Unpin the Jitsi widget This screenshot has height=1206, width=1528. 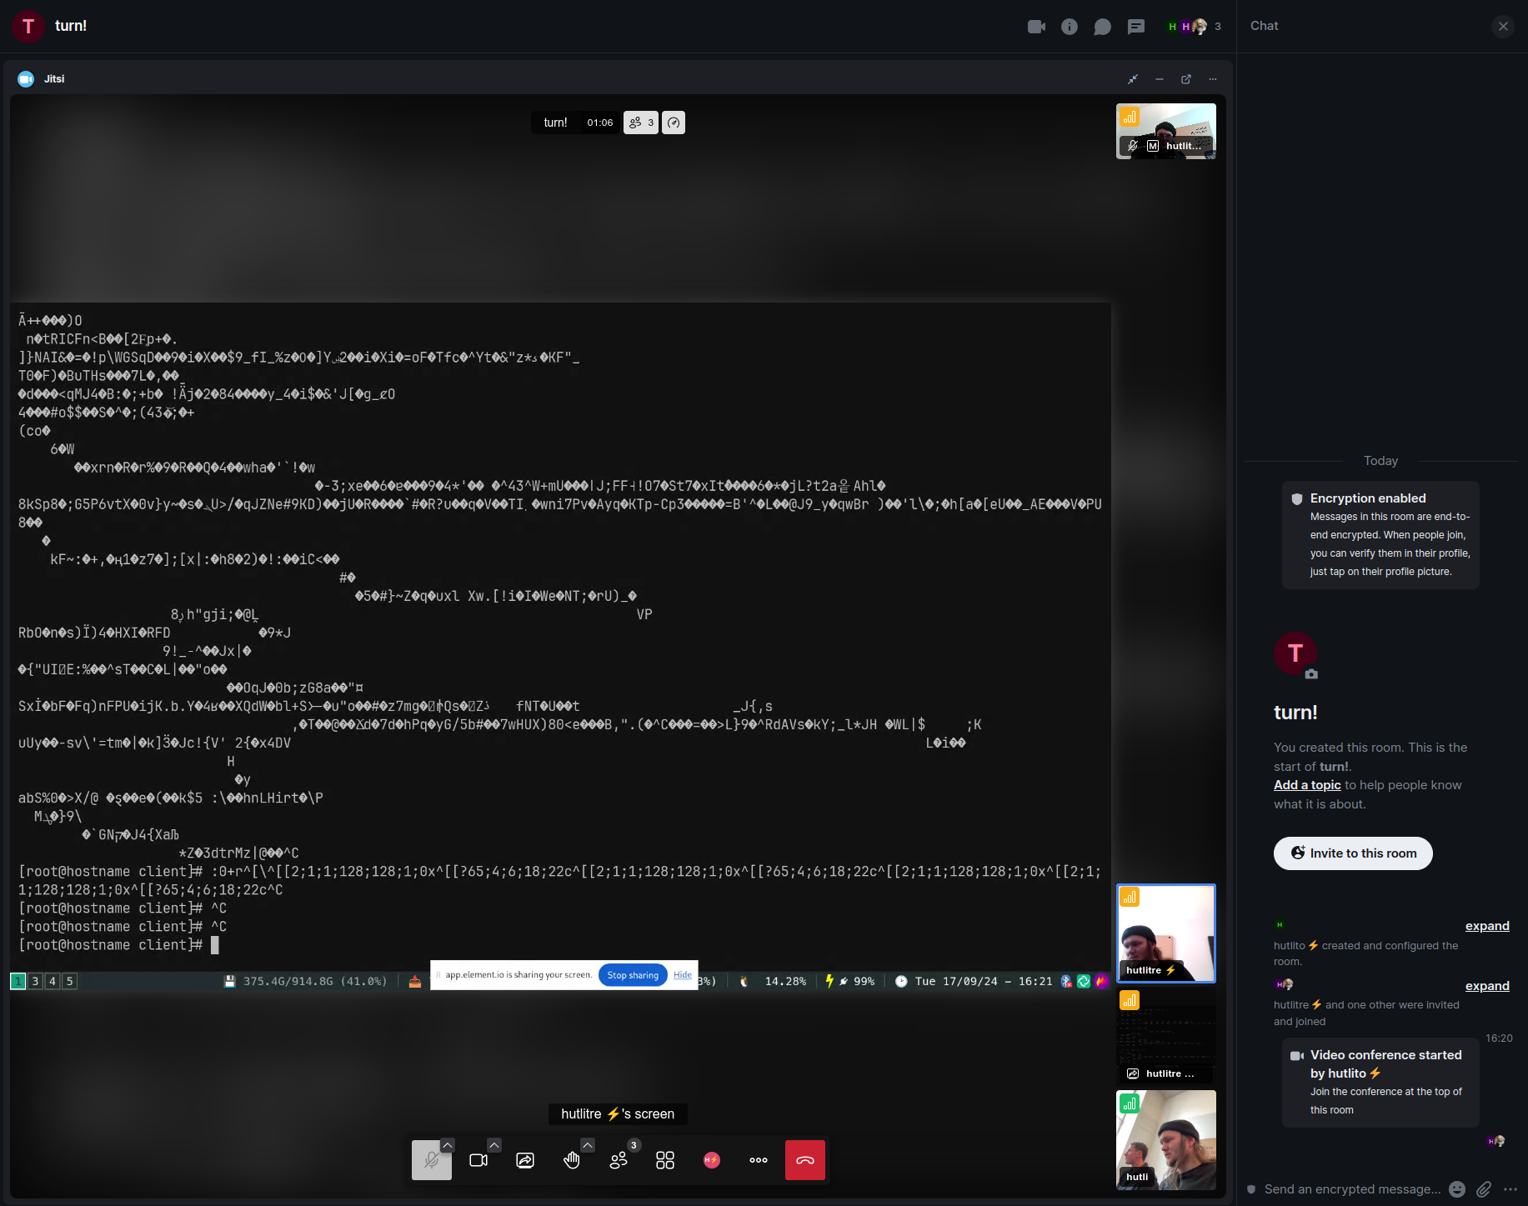pos(1133,79)
